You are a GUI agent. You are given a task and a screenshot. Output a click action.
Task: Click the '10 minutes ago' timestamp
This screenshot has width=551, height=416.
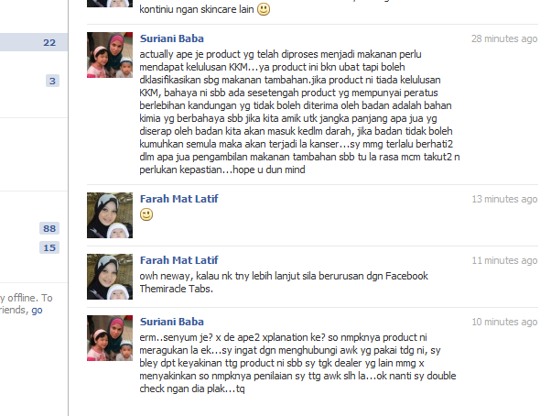(504, 322)
